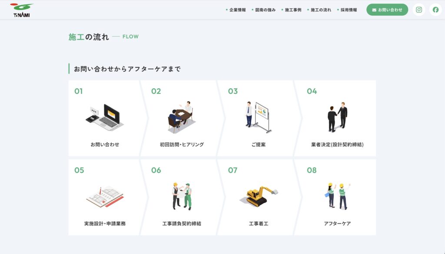
Task: Select 施工の流れ in the navigation bar
Action: [x=321, y=10]
